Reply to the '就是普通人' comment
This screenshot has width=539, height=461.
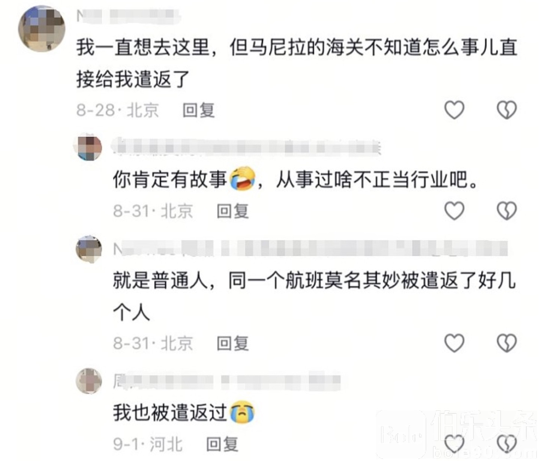tap(233, 343)
